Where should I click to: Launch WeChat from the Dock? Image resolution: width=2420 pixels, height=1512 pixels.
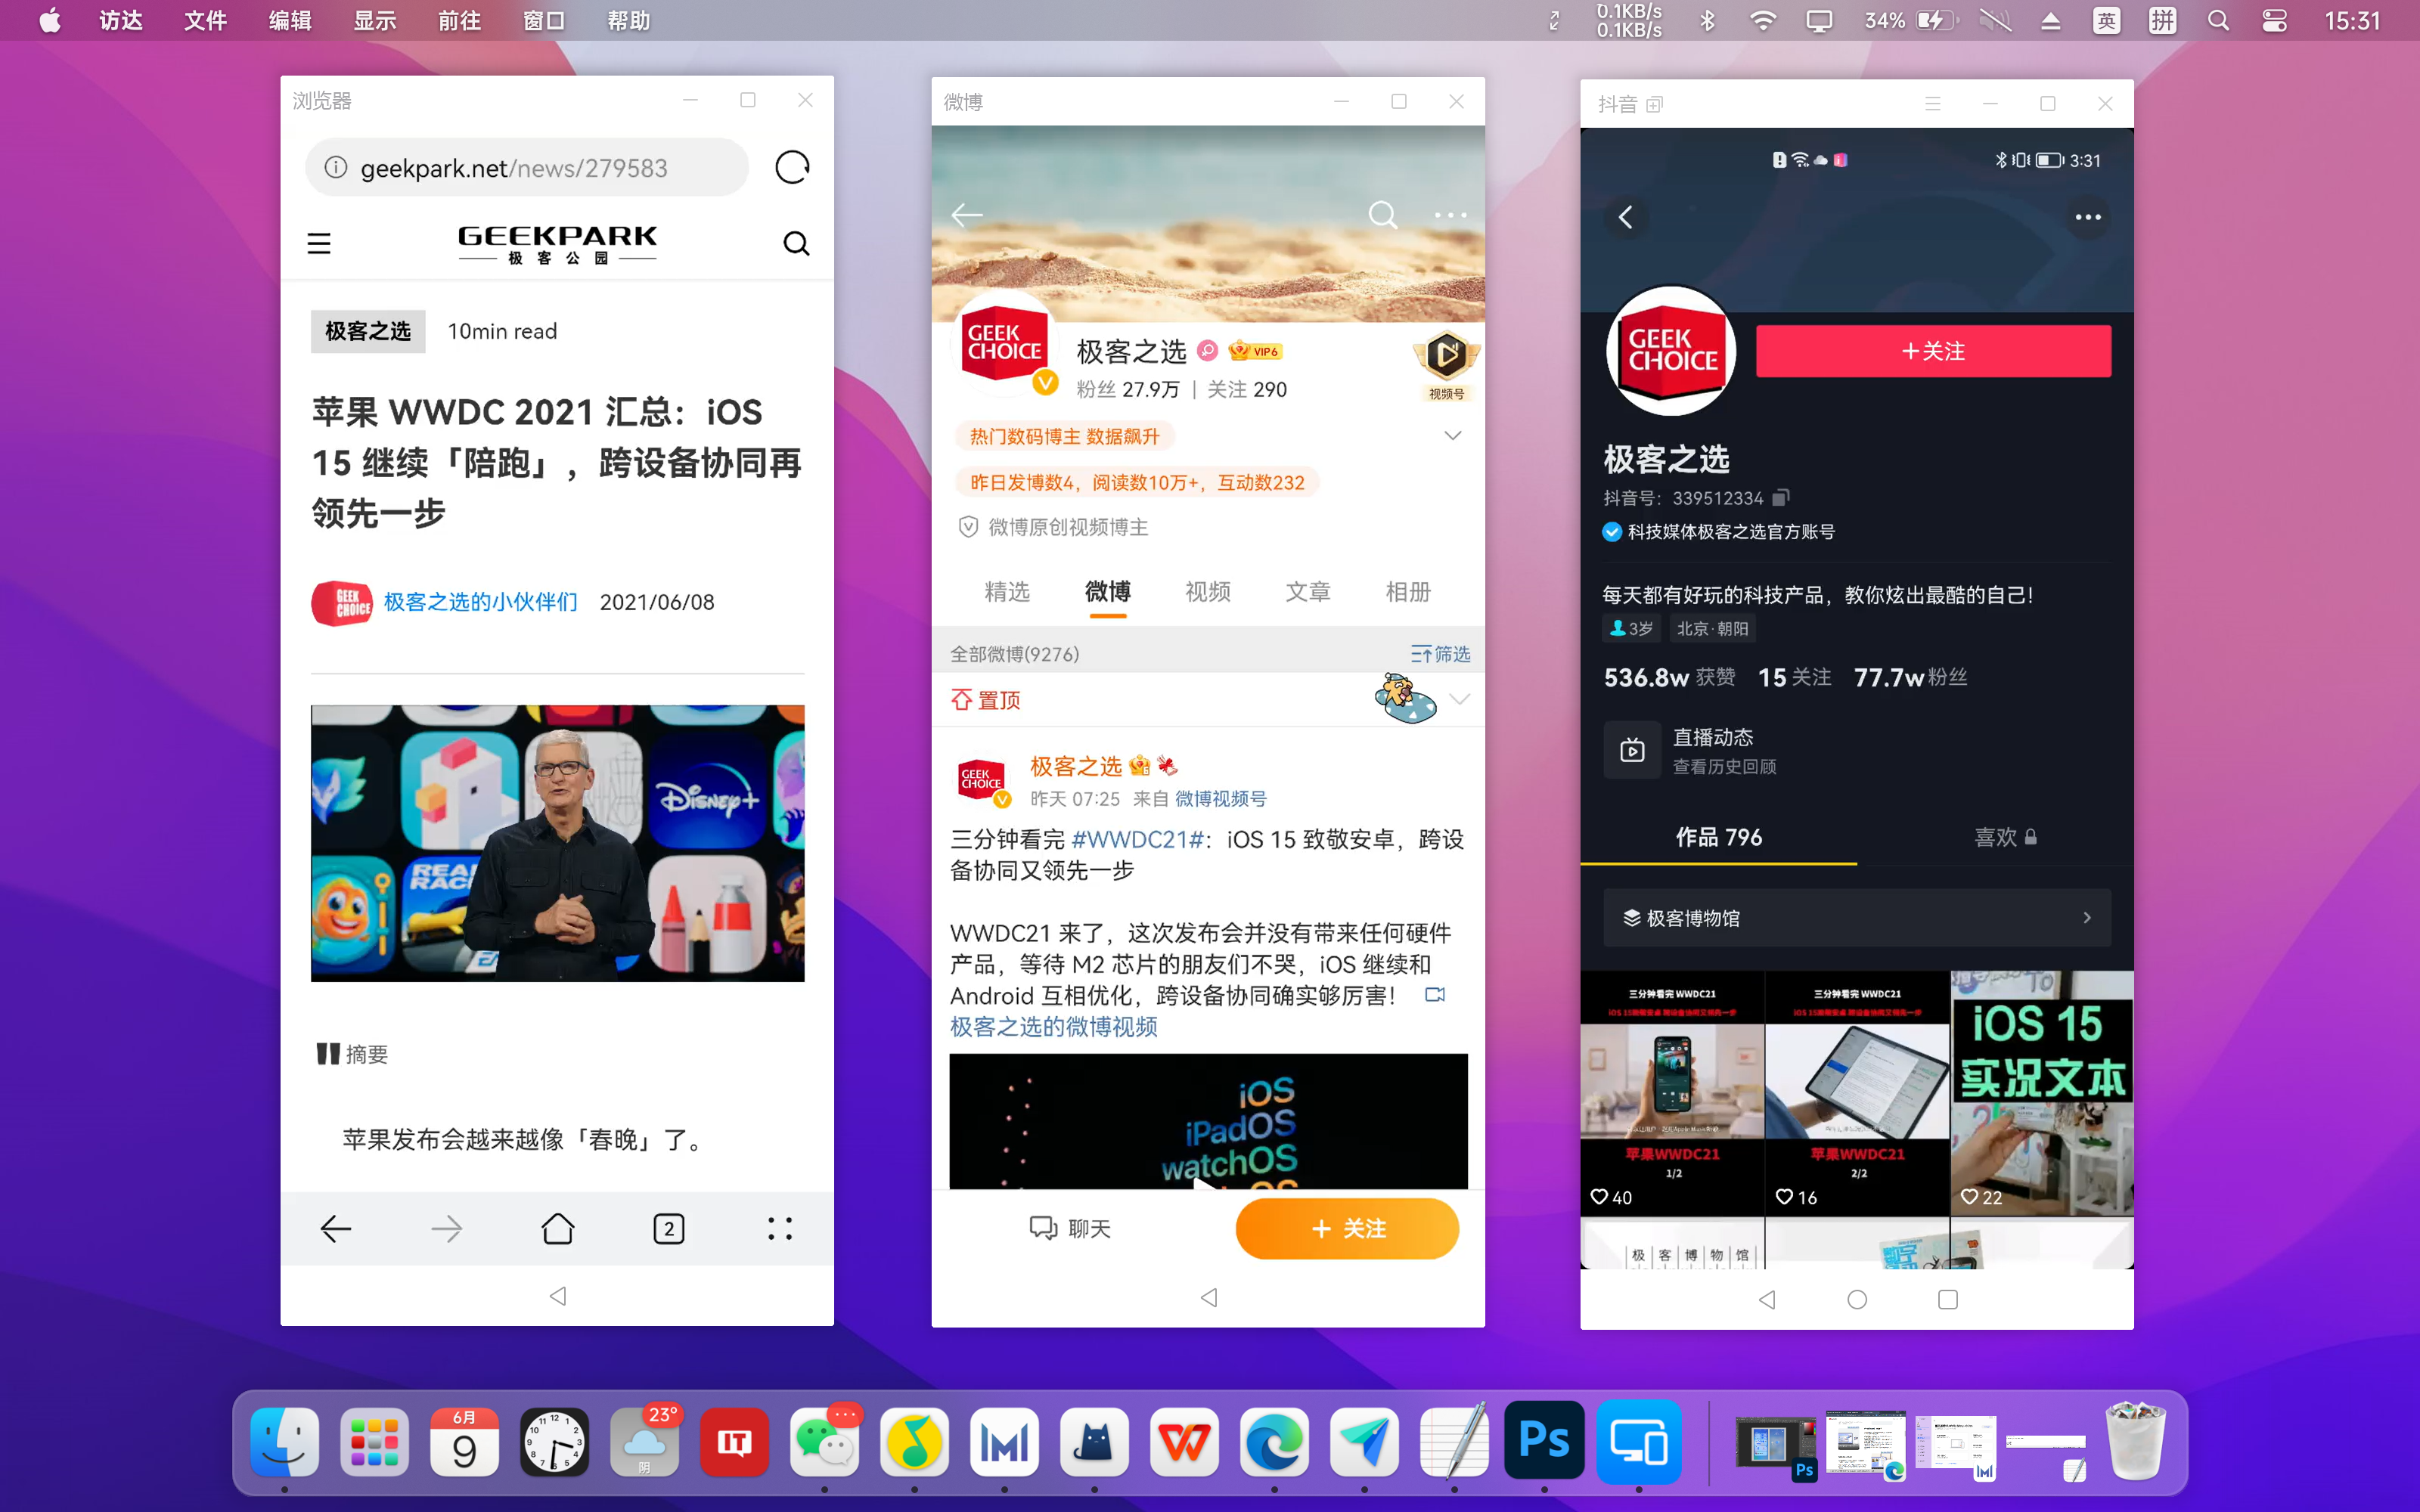pyautogui.click(x=824, y=1442)
